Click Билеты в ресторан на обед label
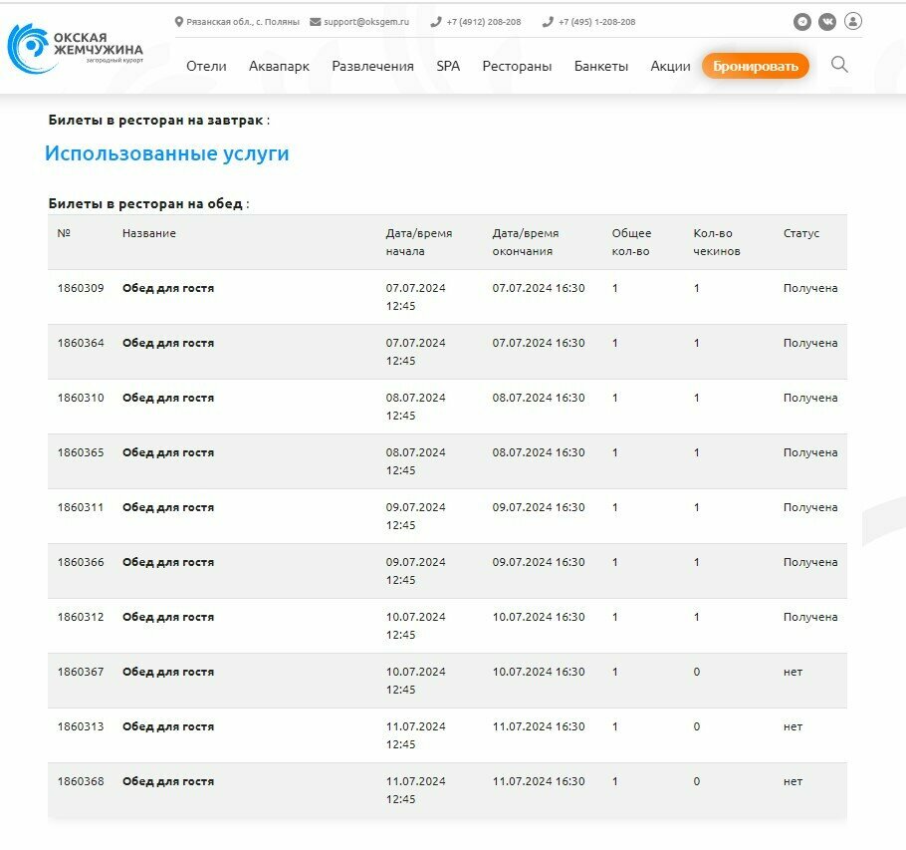906x850 pixels. tap(145, 203)
